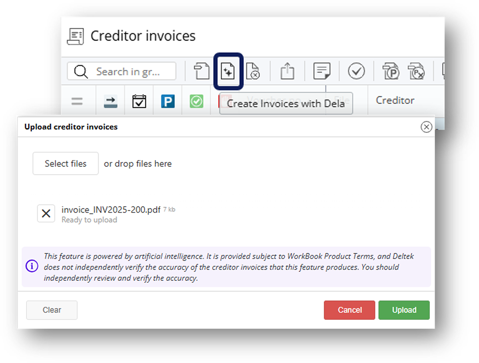Toggle the calendar date filter

tap(139, 100)
